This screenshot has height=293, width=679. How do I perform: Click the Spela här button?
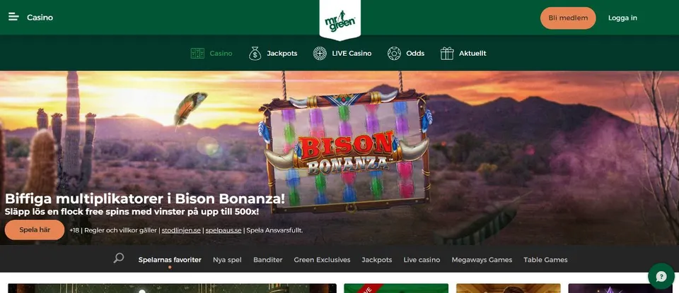pos(35,230)
